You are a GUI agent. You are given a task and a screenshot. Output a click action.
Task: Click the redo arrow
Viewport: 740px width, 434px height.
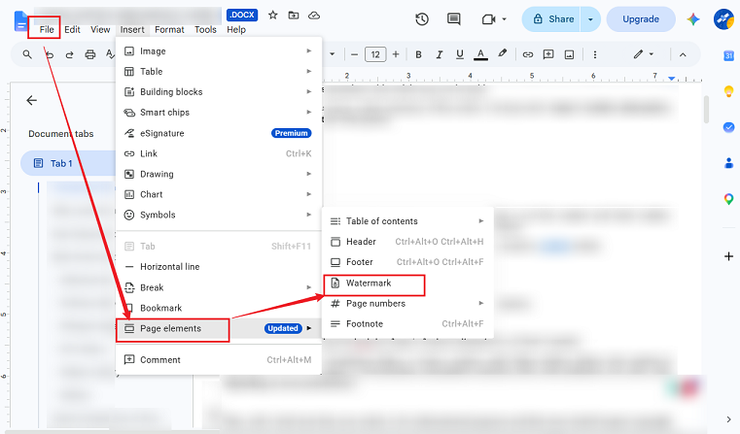pyautogui.click(x=69, y=54)
